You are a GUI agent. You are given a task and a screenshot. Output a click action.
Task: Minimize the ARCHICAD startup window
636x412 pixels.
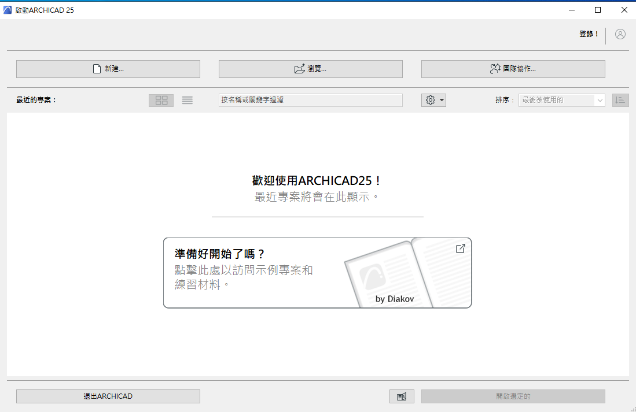pos(572,10)
